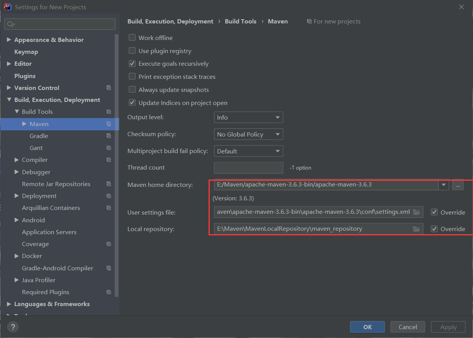This screenshot has height=338, width=473.
Task: Click the project-level icon on the Maven row
Action: (x=109, y=124)
